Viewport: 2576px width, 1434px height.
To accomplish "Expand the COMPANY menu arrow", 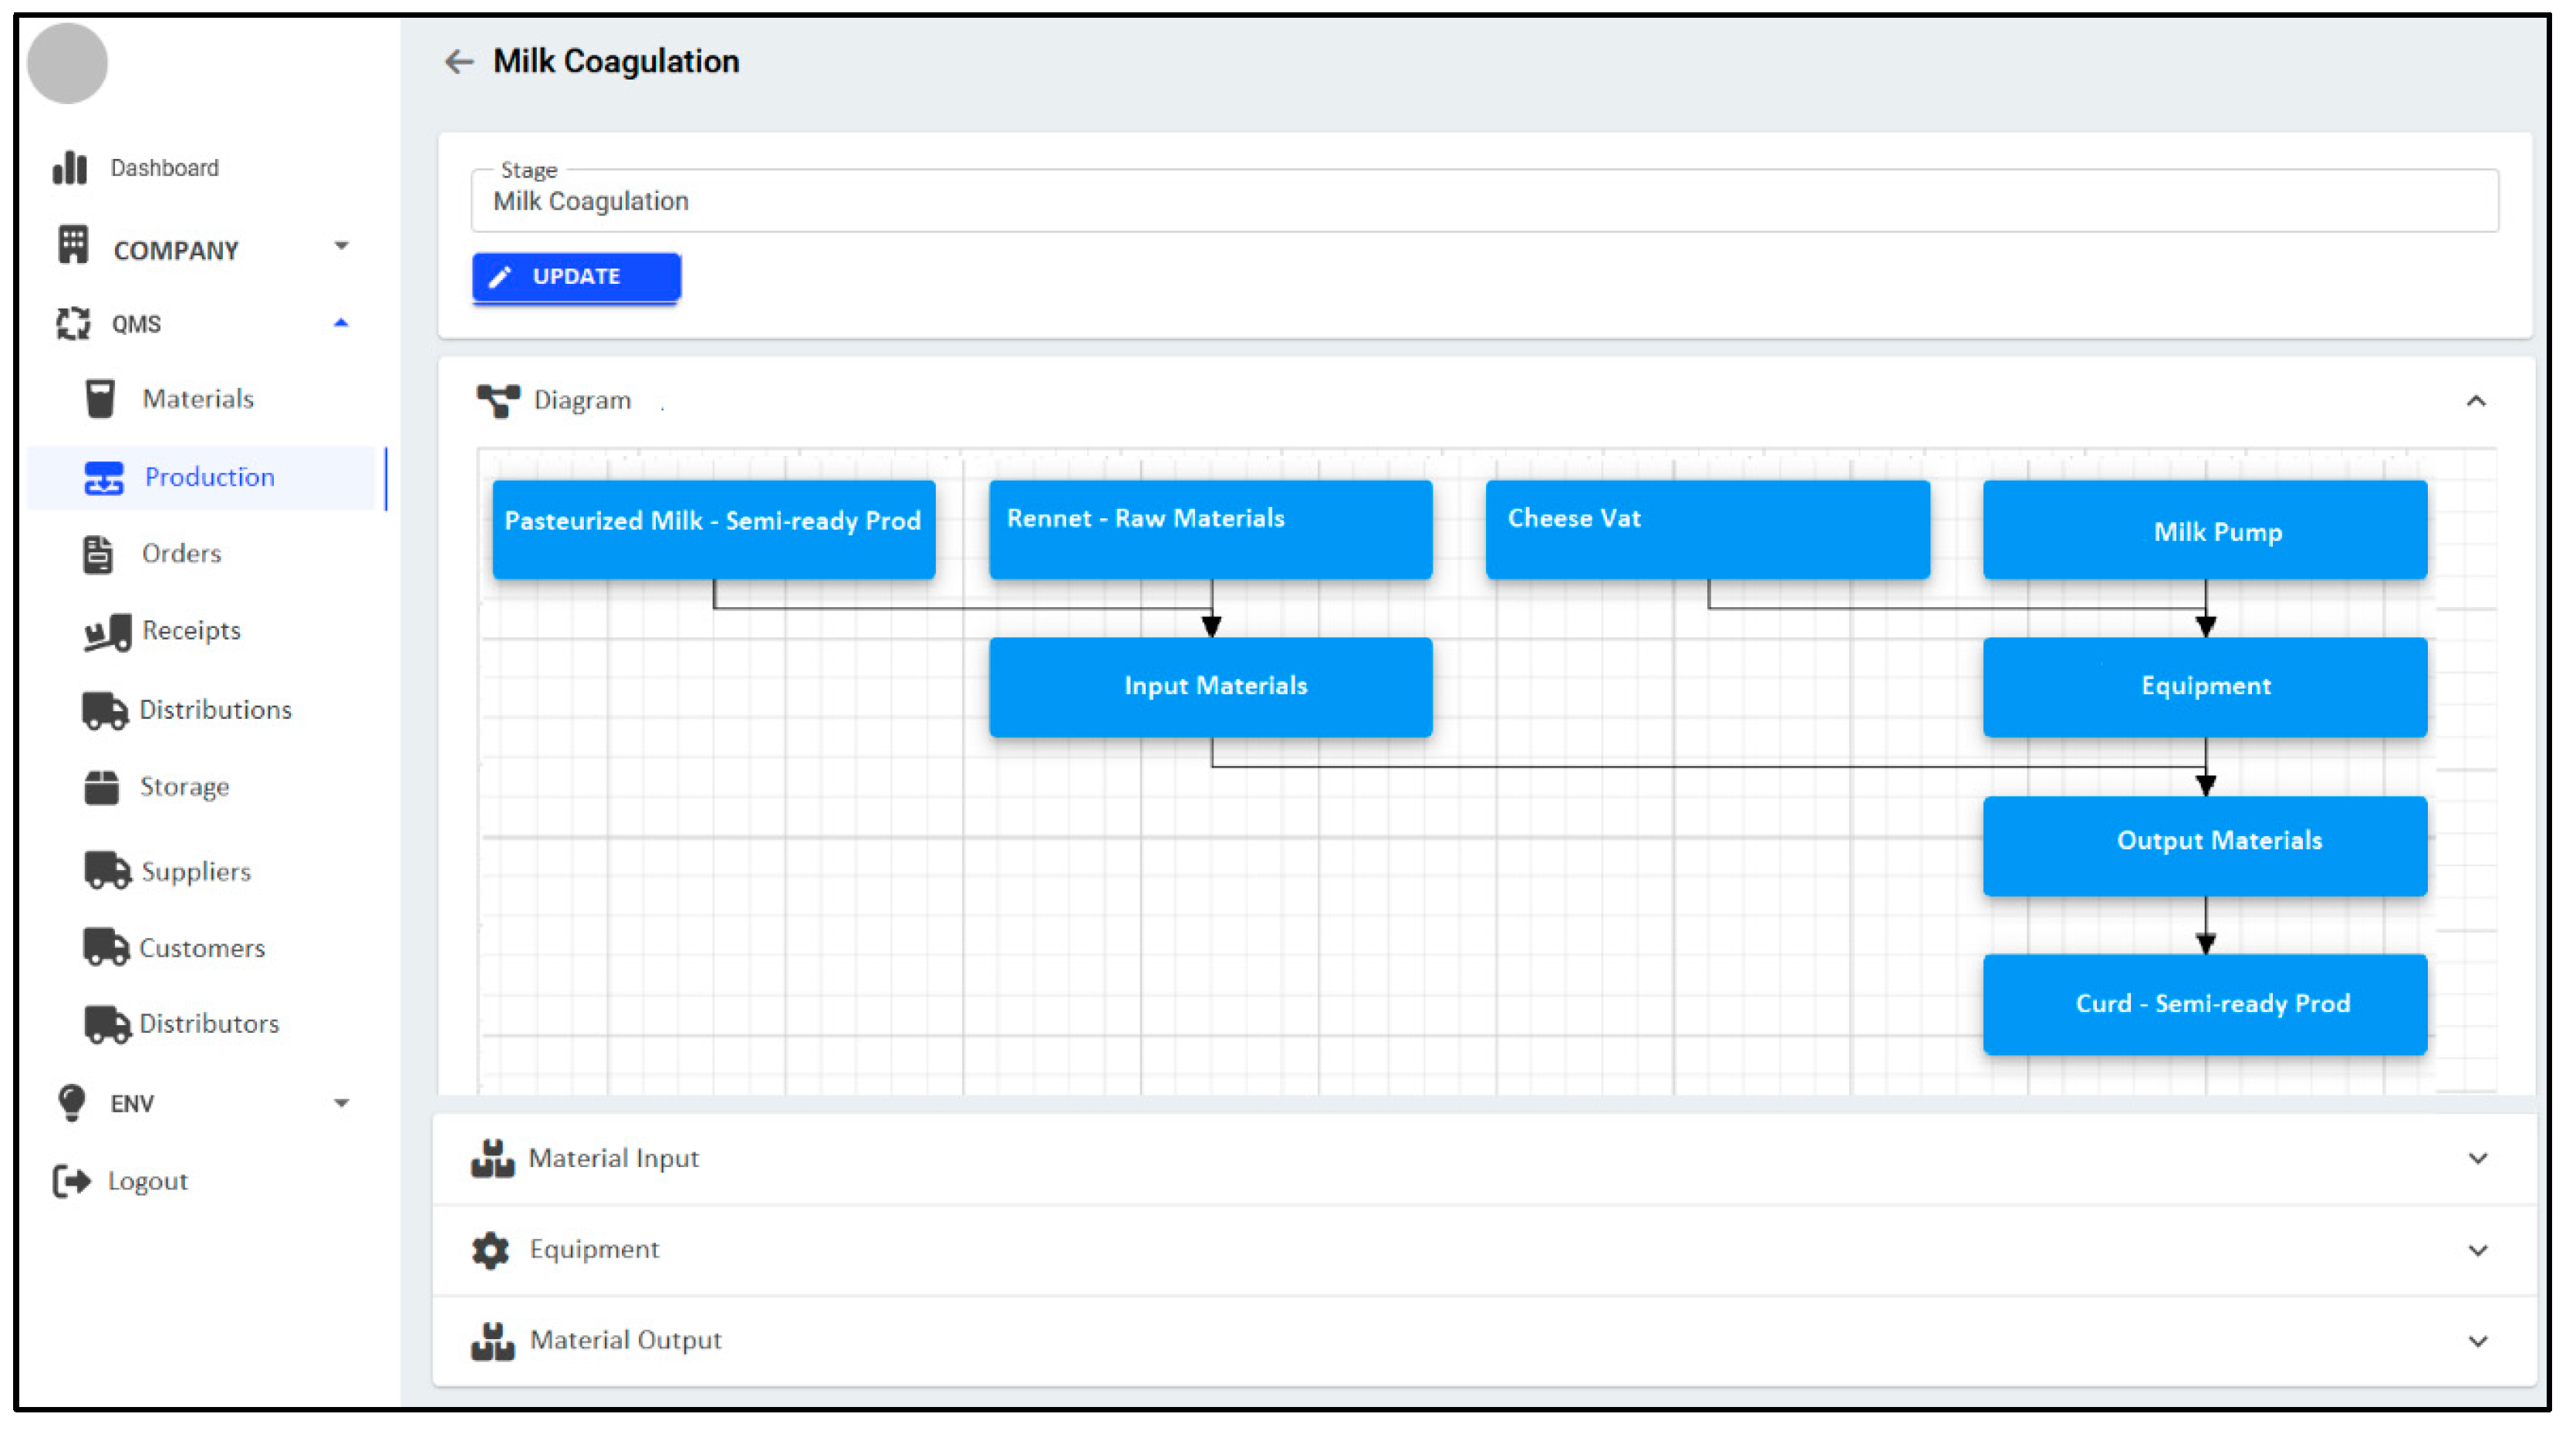I will coord(341,246).
